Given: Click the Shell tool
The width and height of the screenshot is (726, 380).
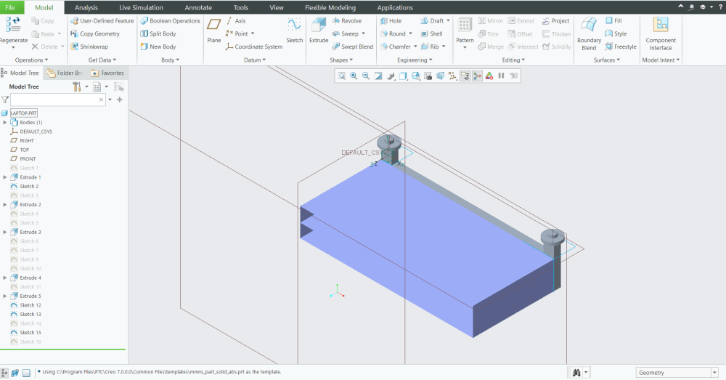Looking at the screenshot, I should click(431, 34).
